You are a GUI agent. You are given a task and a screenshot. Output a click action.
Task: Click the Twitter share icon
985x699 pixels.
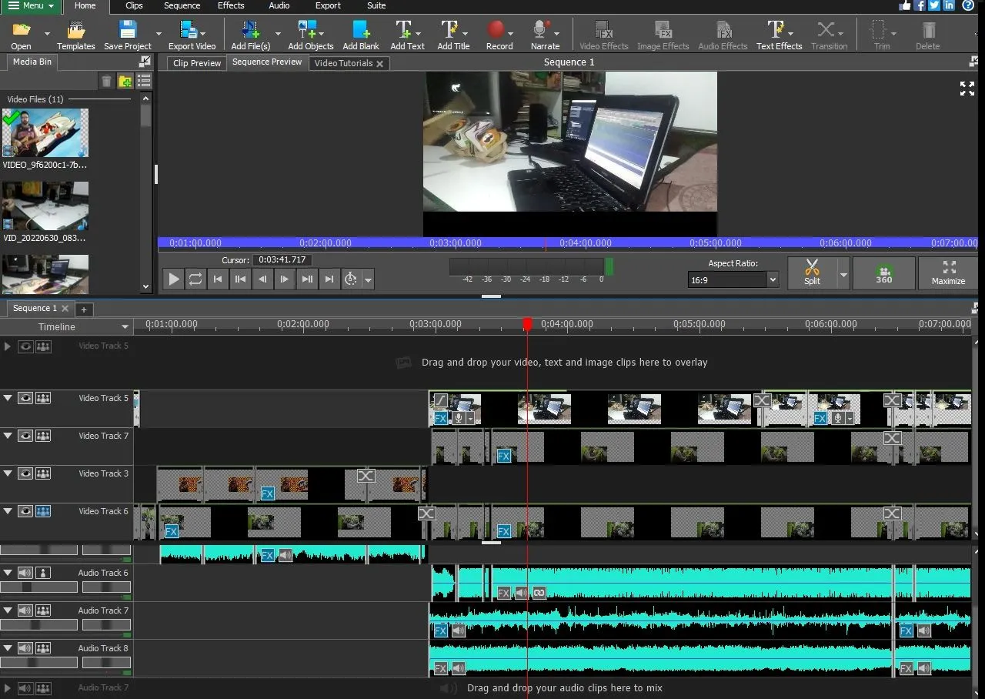tap(934, 5)
